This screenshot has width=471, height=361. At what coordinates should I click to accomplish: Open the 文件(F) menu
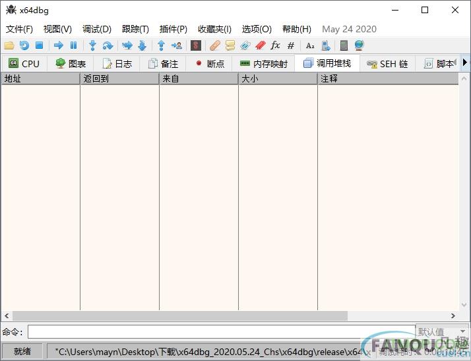click(x=20, y=29)
